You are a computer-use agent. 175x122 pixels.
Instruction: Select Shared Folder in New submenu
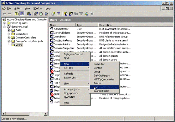coord(105,91)
